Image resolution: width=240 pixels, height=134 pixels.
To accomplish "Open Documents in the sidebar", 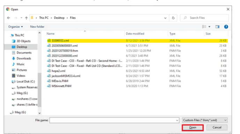I will tap(24, 53).
